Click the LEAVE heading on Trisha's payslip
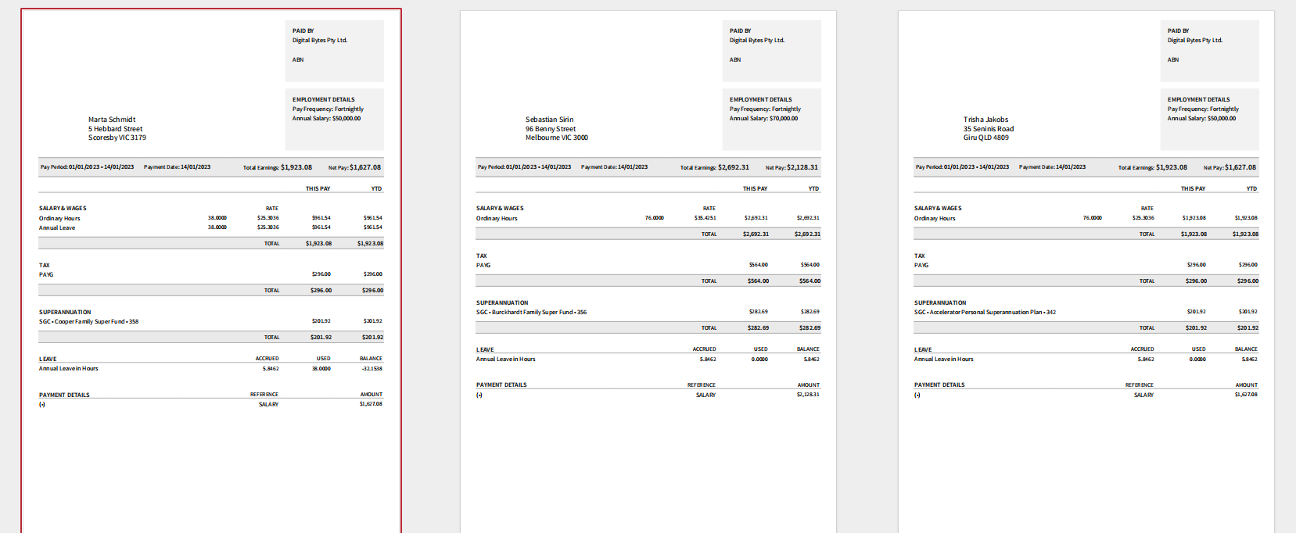Screen dimensions: 1296x533 pos(923,349)
